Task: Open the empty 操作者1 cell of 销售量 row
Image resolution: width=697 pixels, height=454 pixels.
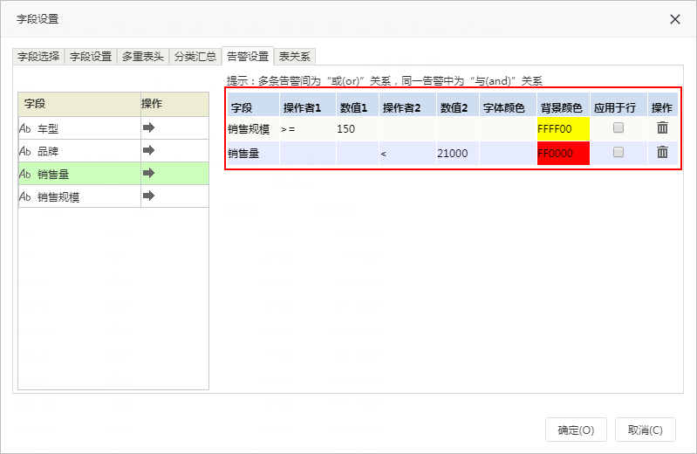Action: click(308, 154)
